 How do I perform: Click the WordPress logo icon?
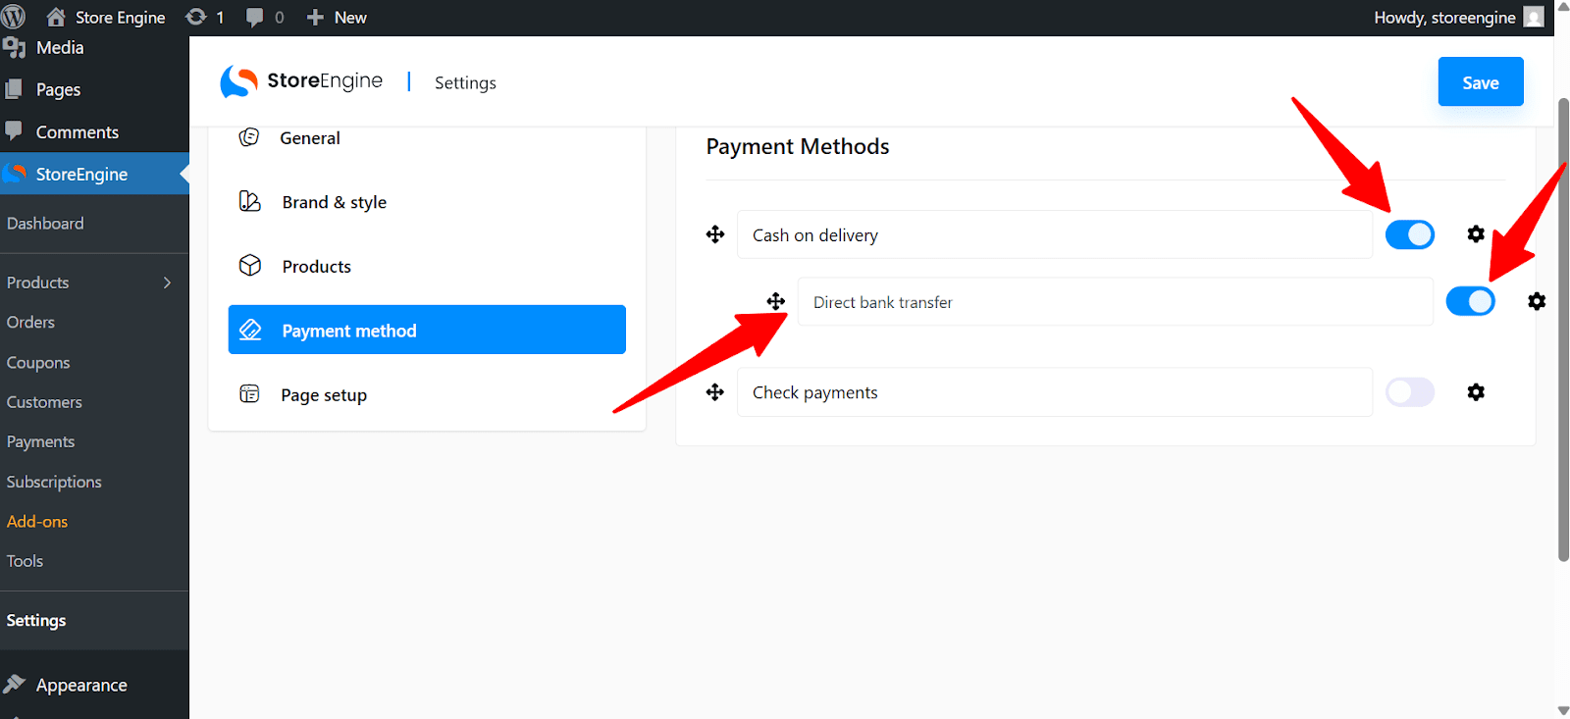click(x=14, y=17)
